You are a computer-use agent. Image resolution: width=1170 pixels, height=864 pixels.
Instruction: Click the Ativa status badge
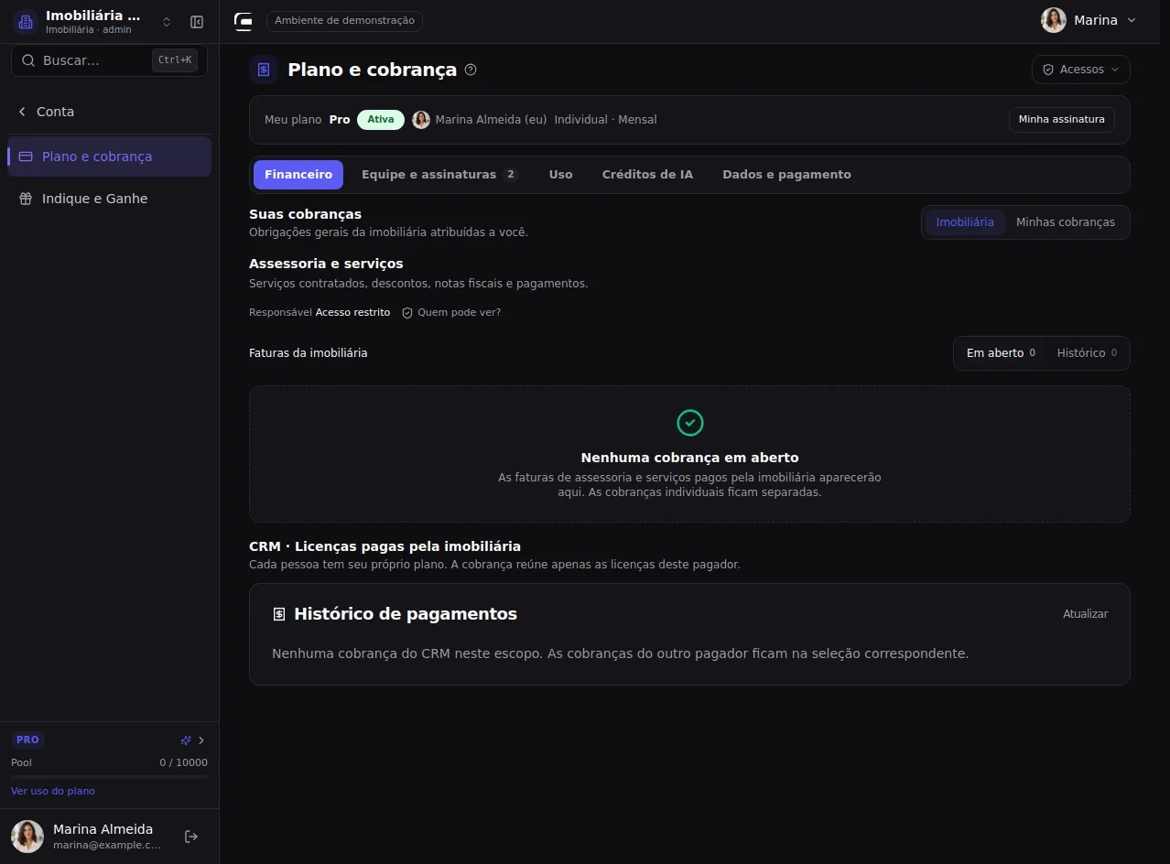[381, 120]
